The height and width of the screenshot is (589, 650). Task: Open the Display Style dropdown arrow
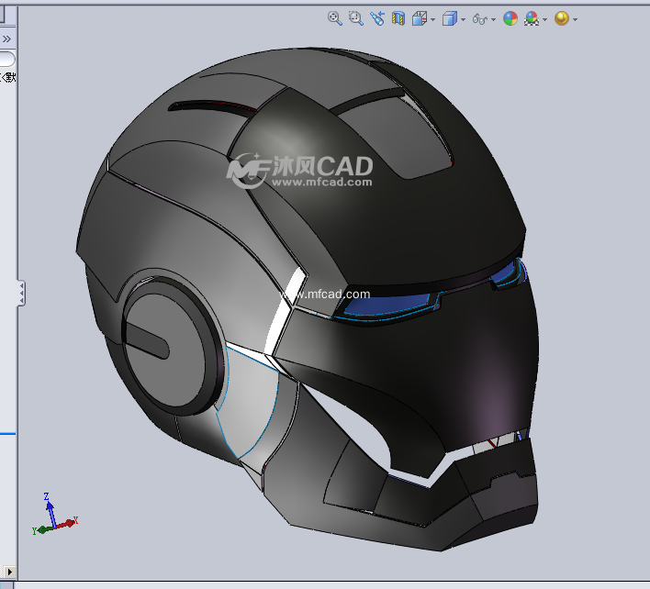(x=463, y=19)
